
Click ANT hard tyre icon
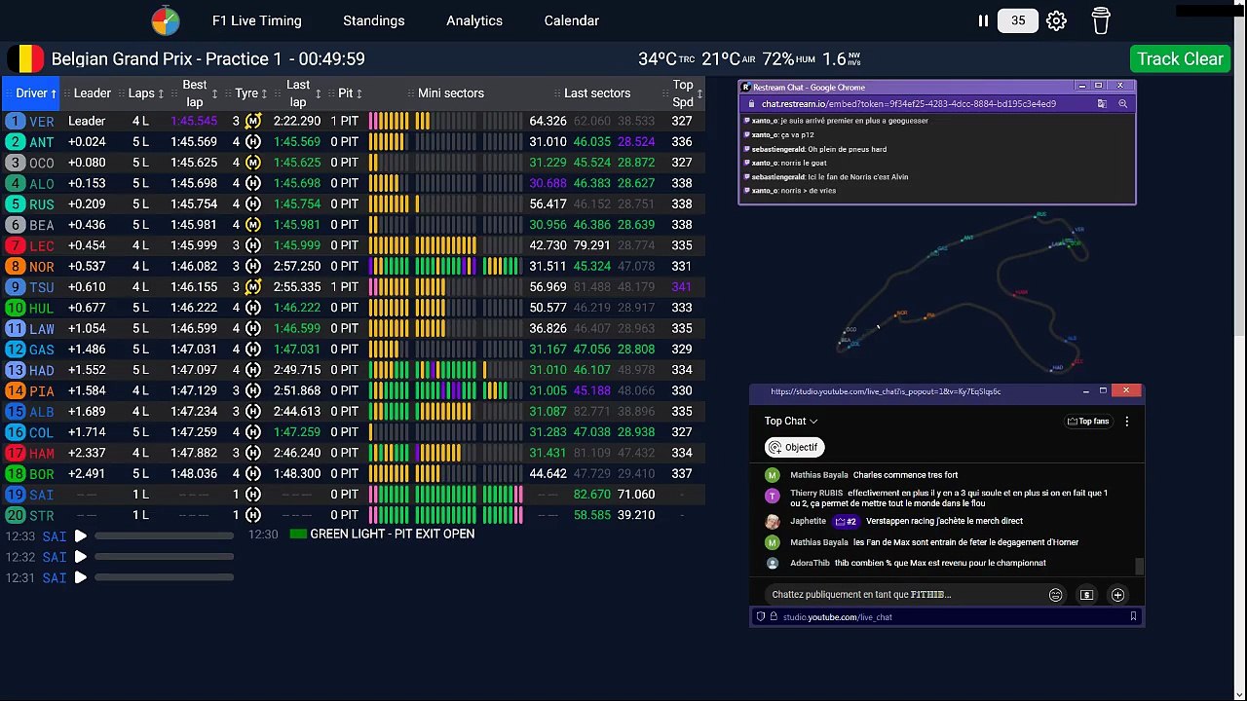click(253, 142)
